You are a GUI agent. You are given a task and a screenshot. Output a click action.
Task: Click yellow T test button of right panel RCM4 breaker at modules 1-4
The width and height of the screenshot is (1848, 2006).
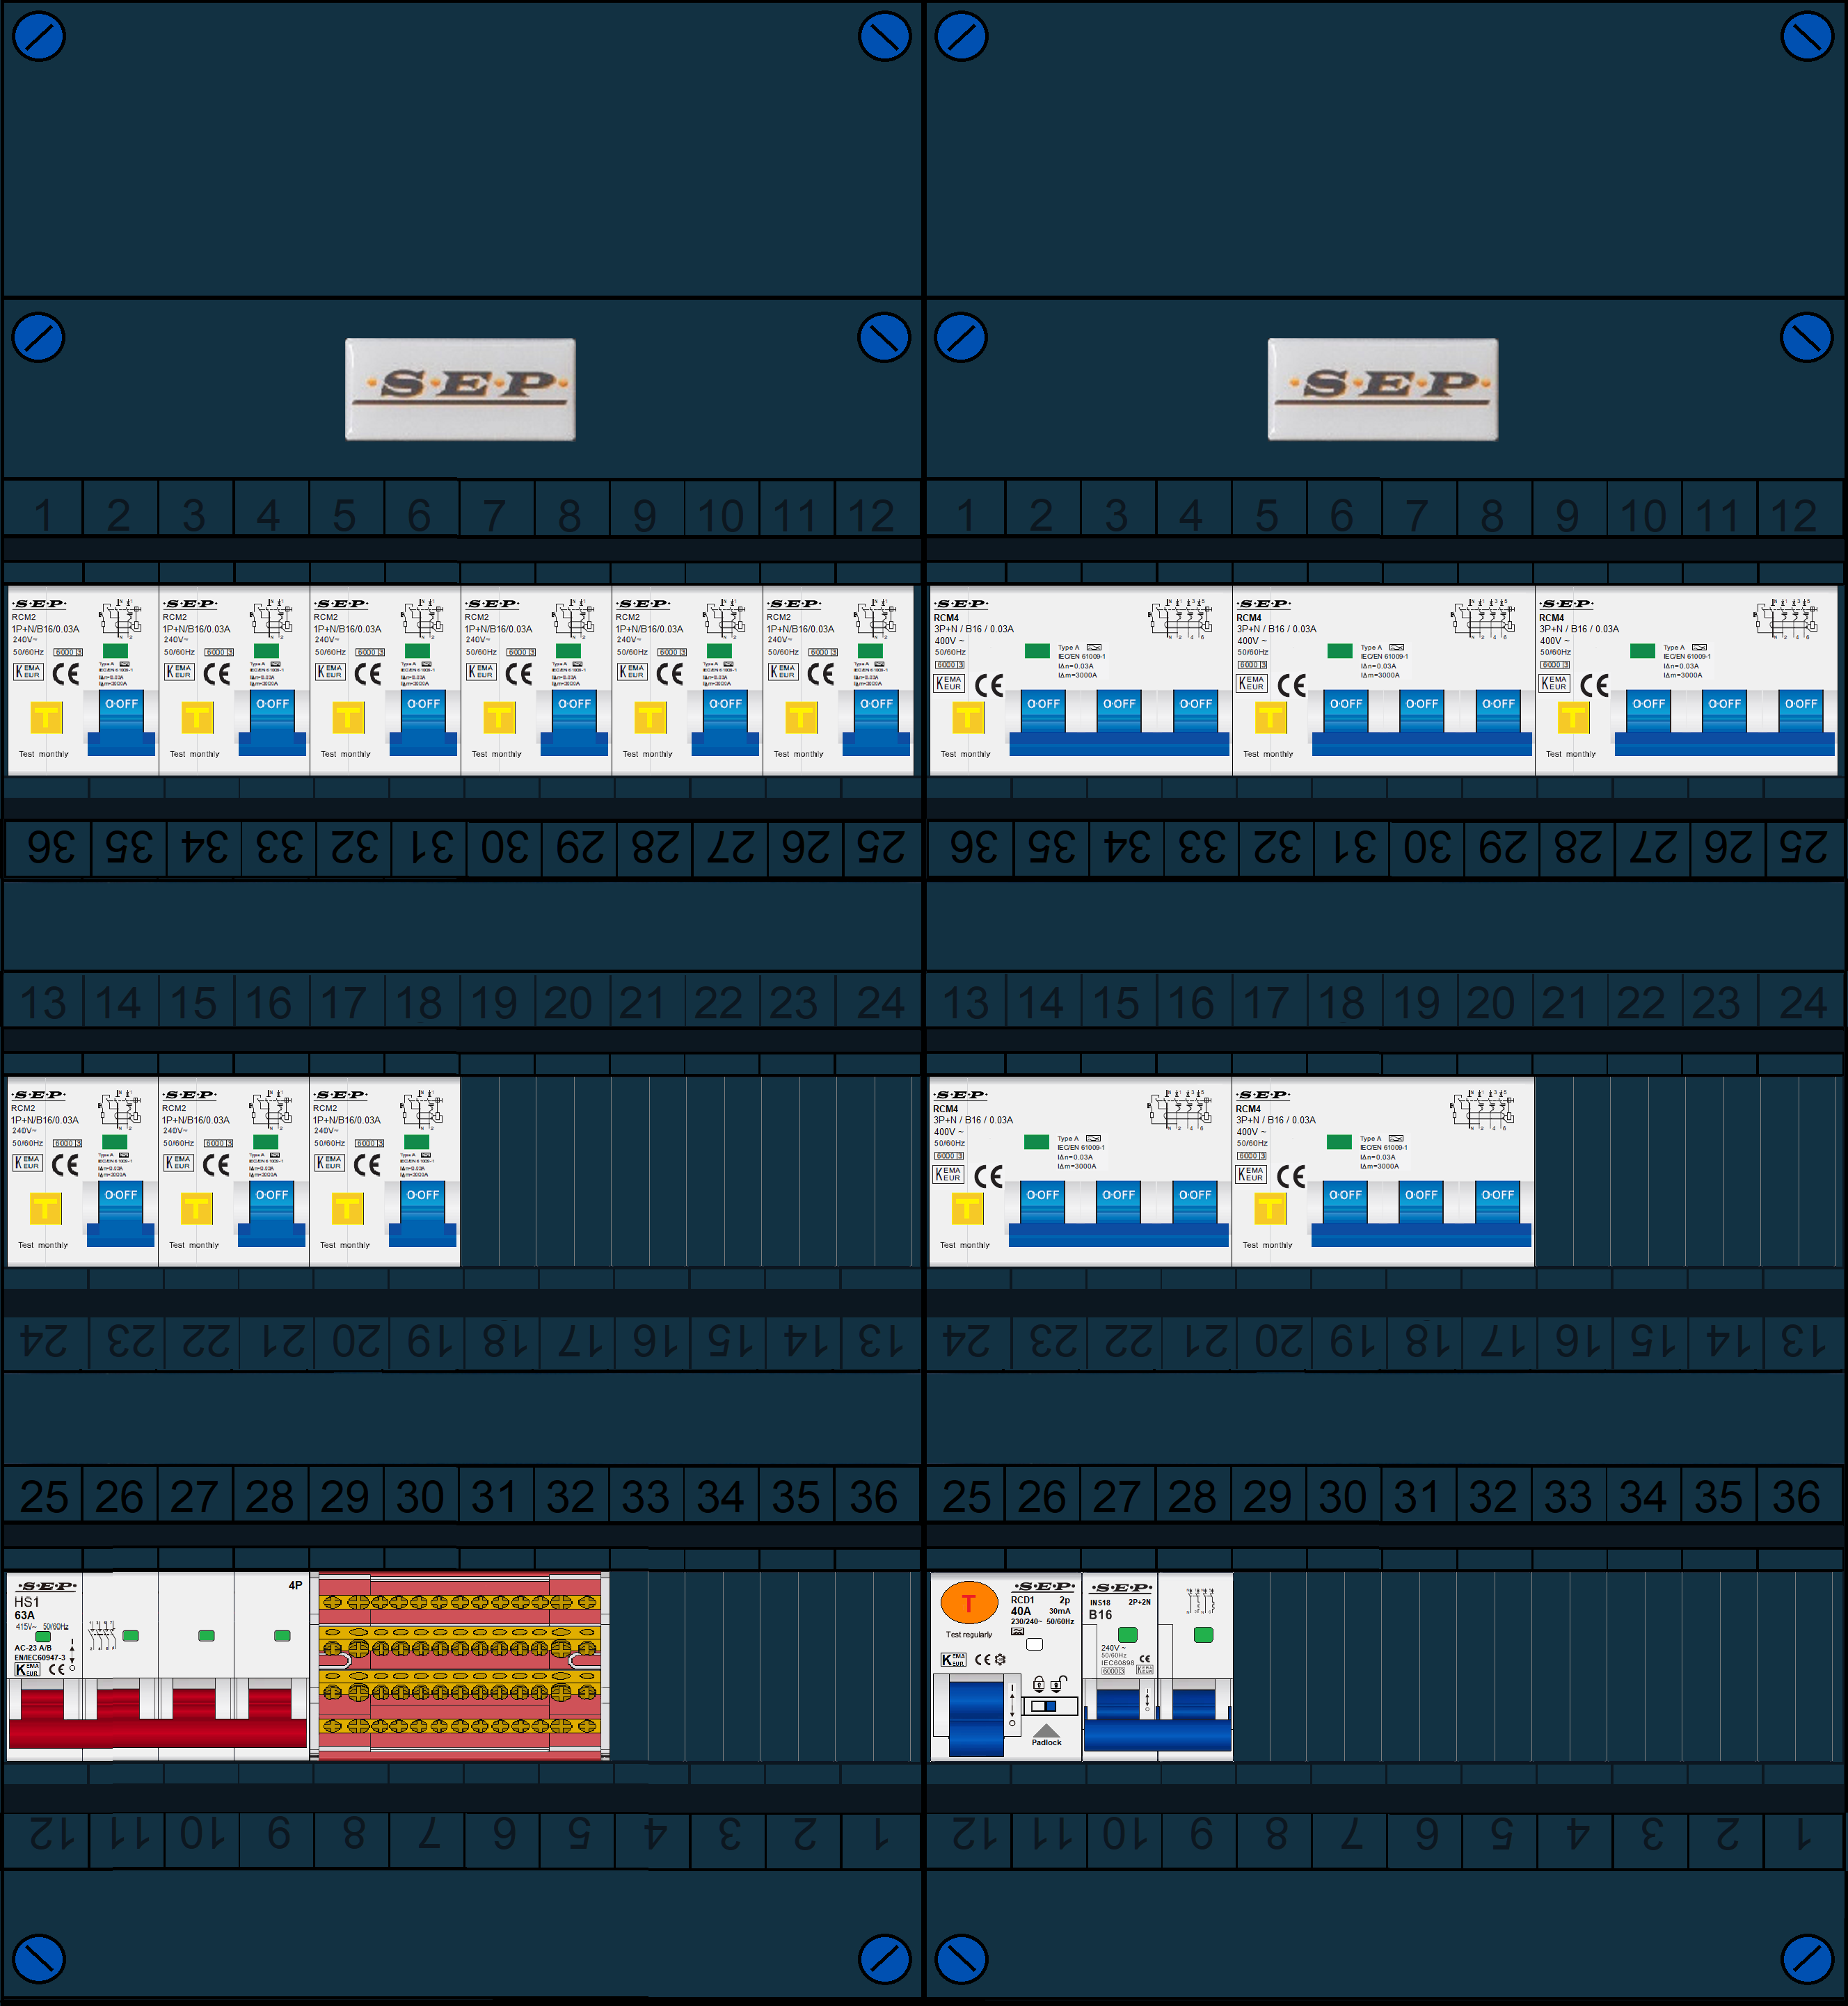point(968,716)
